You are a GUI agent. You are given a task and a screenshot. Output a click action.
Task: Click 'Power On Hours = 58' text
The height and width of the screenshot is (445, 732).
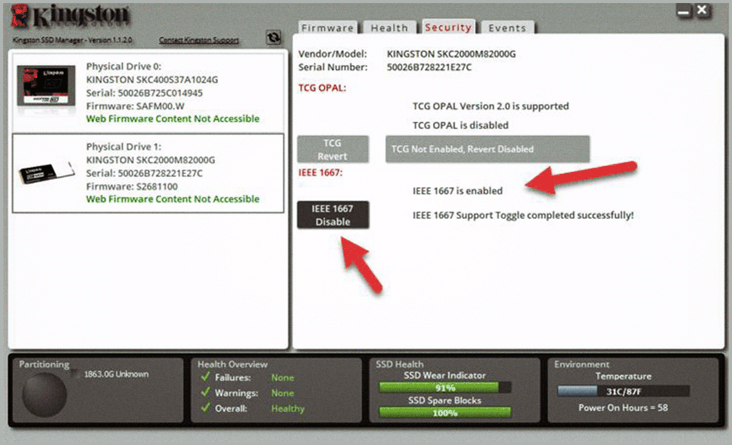tap(623, 407)
